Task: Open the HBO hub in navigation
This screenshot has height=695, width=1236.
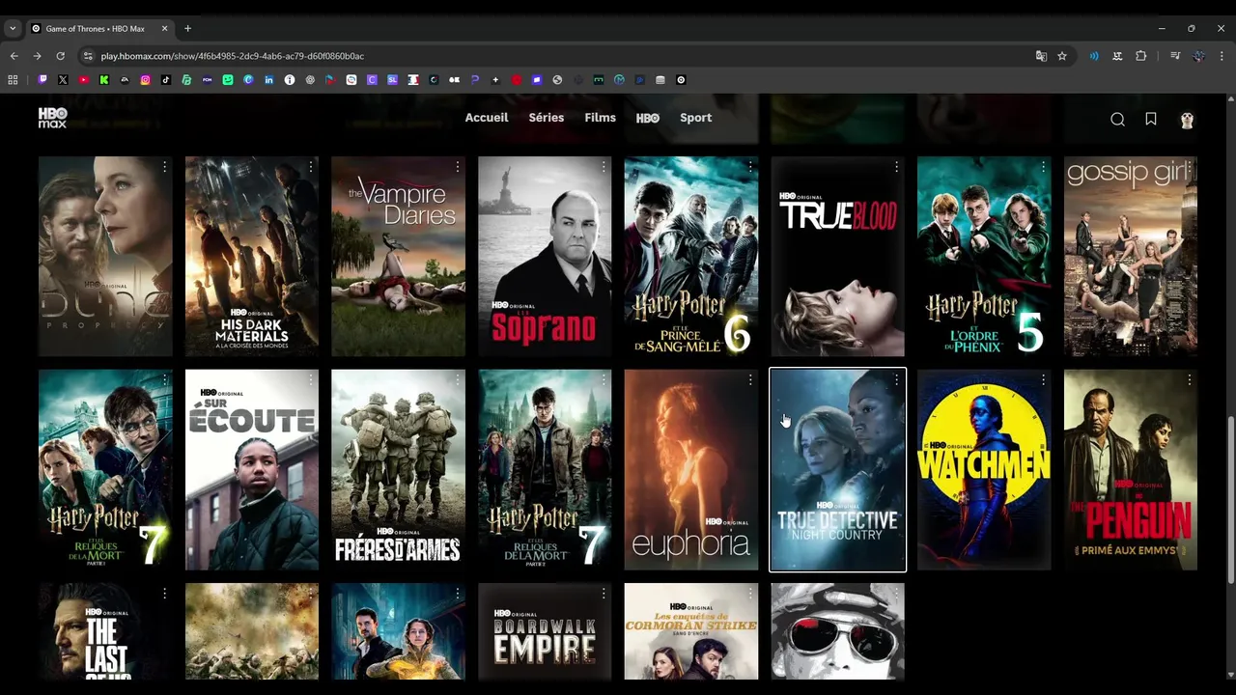Action: (x=648, y=118)
